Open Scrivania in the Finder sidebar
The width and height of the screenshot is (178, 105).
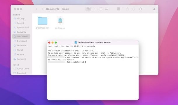coord(21,32)
